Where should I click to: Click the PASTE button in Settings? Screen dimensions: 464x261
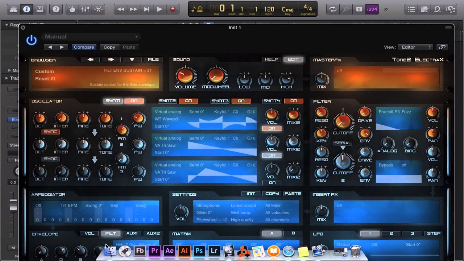coord(293,194)
